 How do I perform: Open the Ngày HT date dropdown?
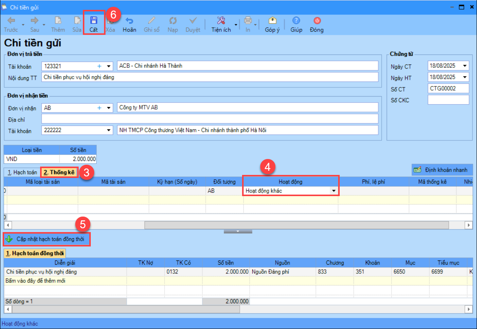tap(465, 78)
